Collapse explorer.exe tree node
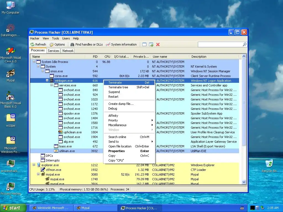 34,165
